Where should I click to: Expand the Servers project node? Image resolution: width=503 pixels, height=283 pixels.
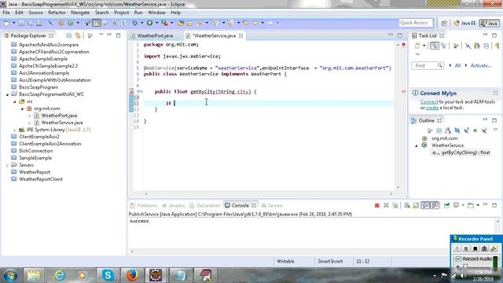[7, 165]
